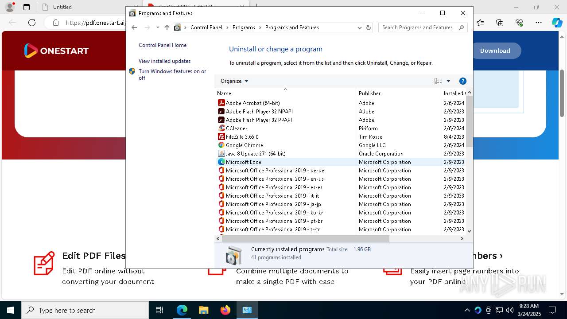Image resolution: width=567 pixels, height=319 pixels.
Task: Open Firefox from the taskbar
Action: tap(225, 310)
